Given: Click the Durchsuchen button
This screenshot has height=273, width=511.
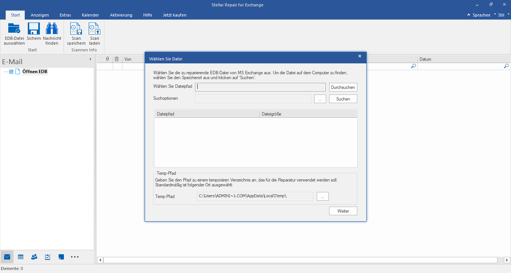Looking at the screenshot, I should point(343,87).
